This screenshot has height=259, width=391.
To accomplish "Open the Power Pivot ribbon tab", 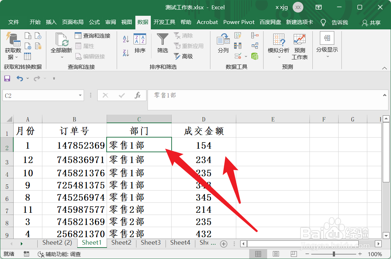I will [x=239, y=22].
